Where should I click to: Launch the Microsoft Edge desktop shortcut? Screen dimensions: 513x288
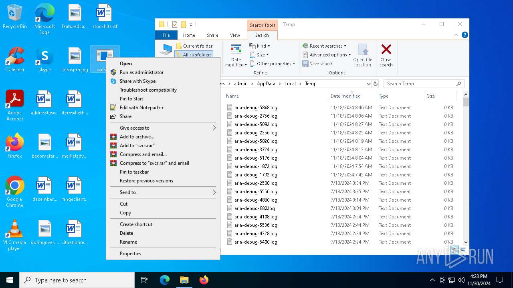(x=44, y=19)
